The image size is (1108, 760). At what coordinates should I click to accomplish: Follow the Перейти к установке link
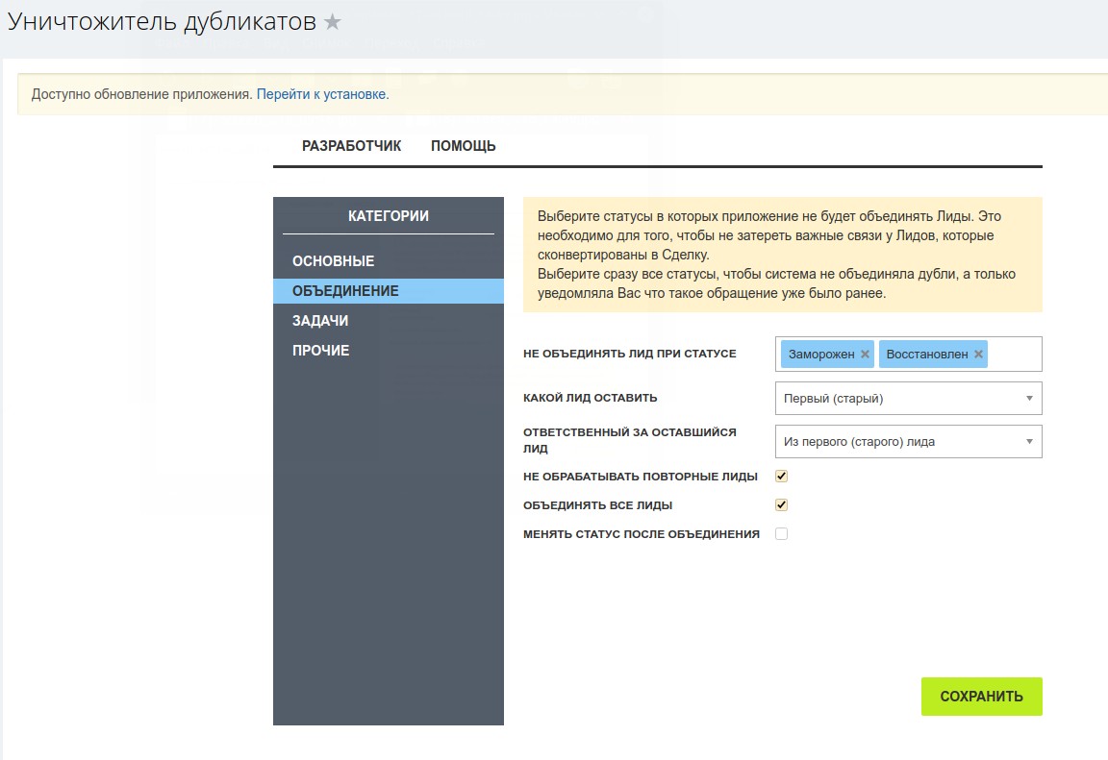pos(321,94)
